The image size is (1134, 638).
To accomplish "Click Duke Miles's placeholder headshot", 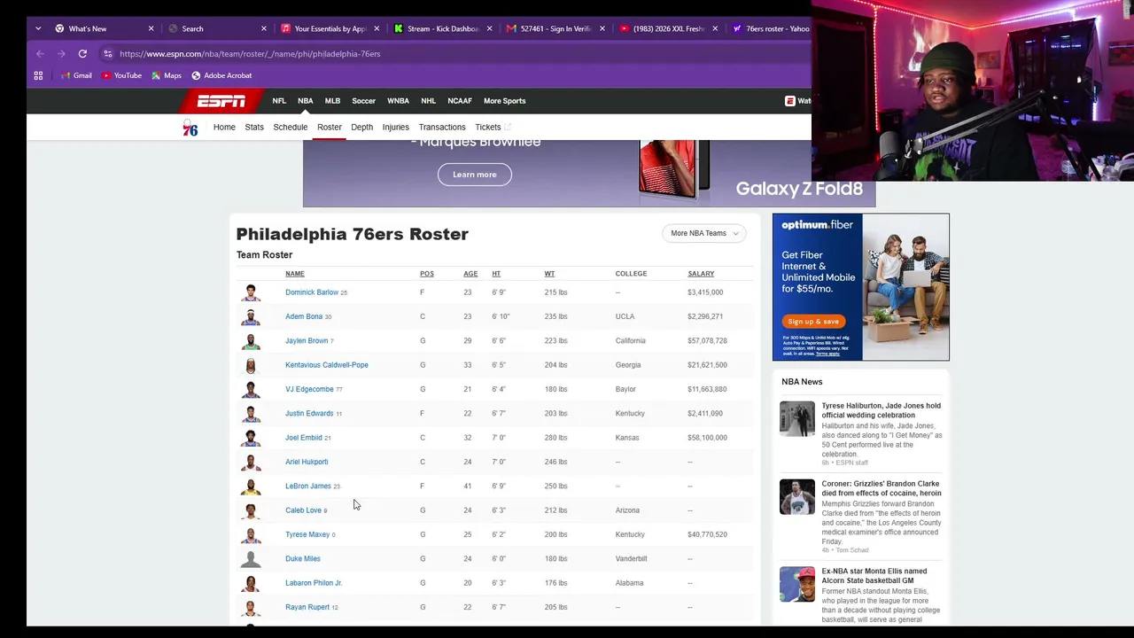I will pos(251,559).
